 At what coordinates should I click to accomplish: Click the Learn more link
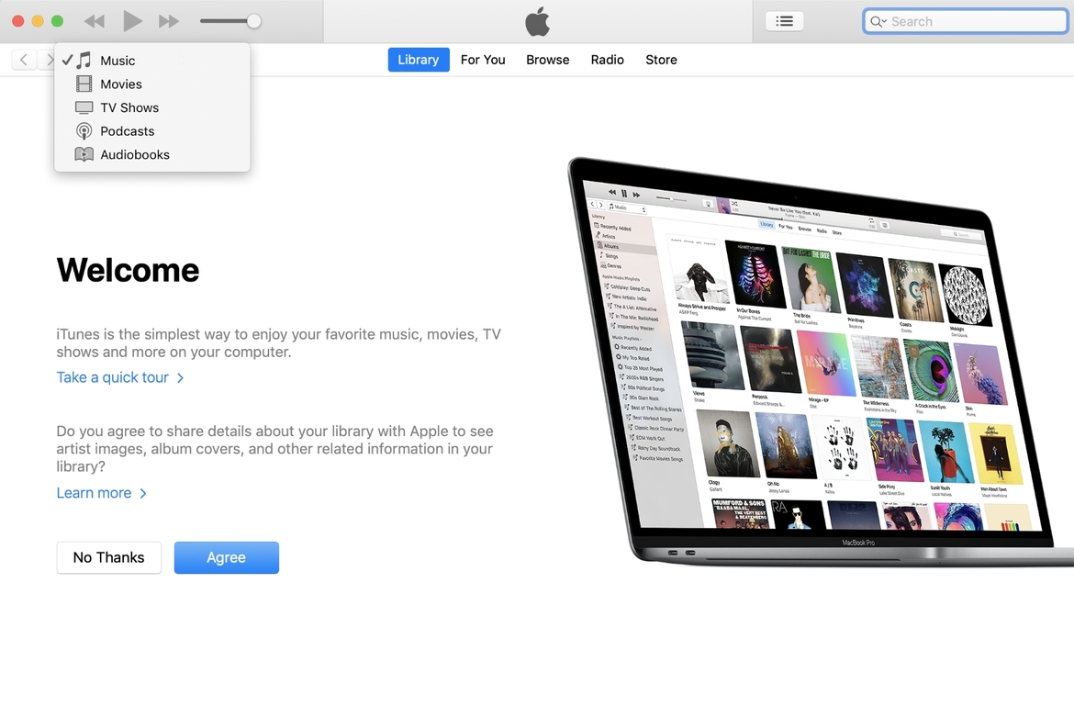coord(101,493)
